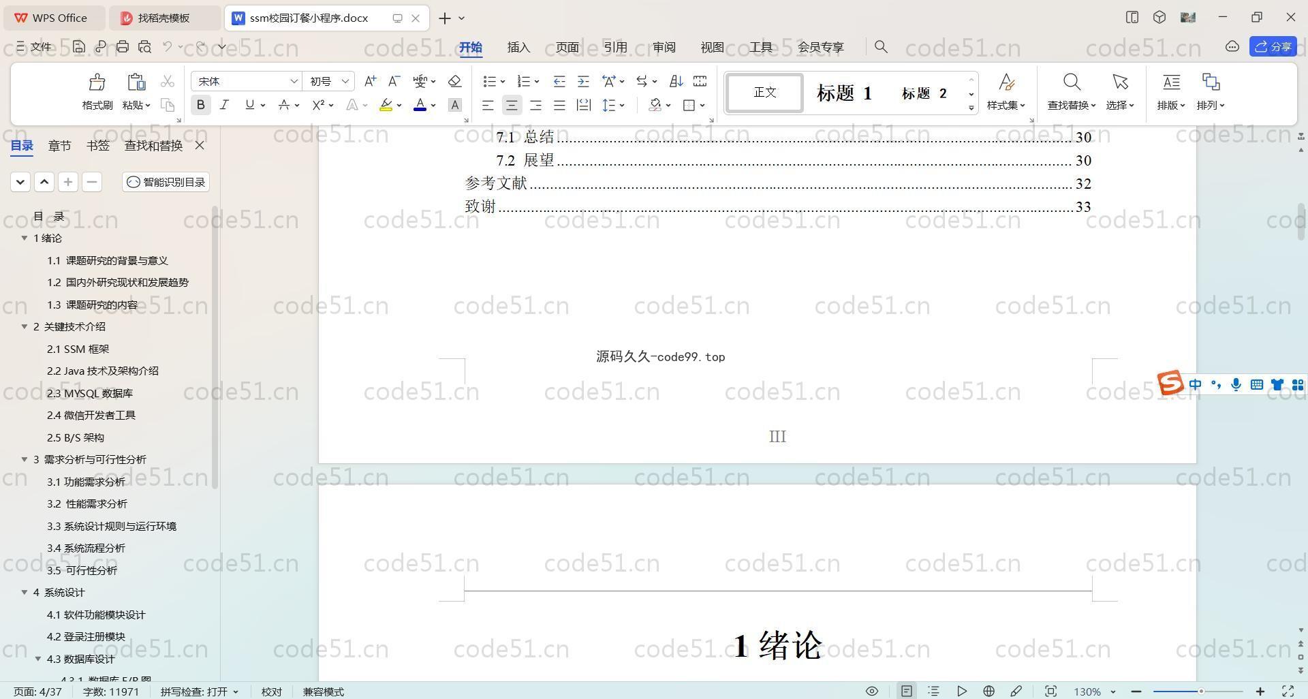Open the font name 宋体 dropdown
This screenshot has height=699, width=1308.
click(x=294, y=81)
